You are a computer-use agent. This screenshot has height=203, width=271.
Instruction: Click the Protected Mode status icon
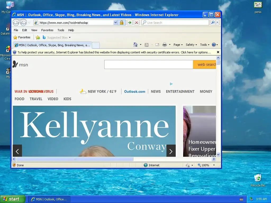pyautogui.click(x=188, y=165)
